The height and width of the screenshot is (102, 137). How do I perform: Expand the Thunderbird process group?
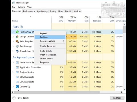13,51
